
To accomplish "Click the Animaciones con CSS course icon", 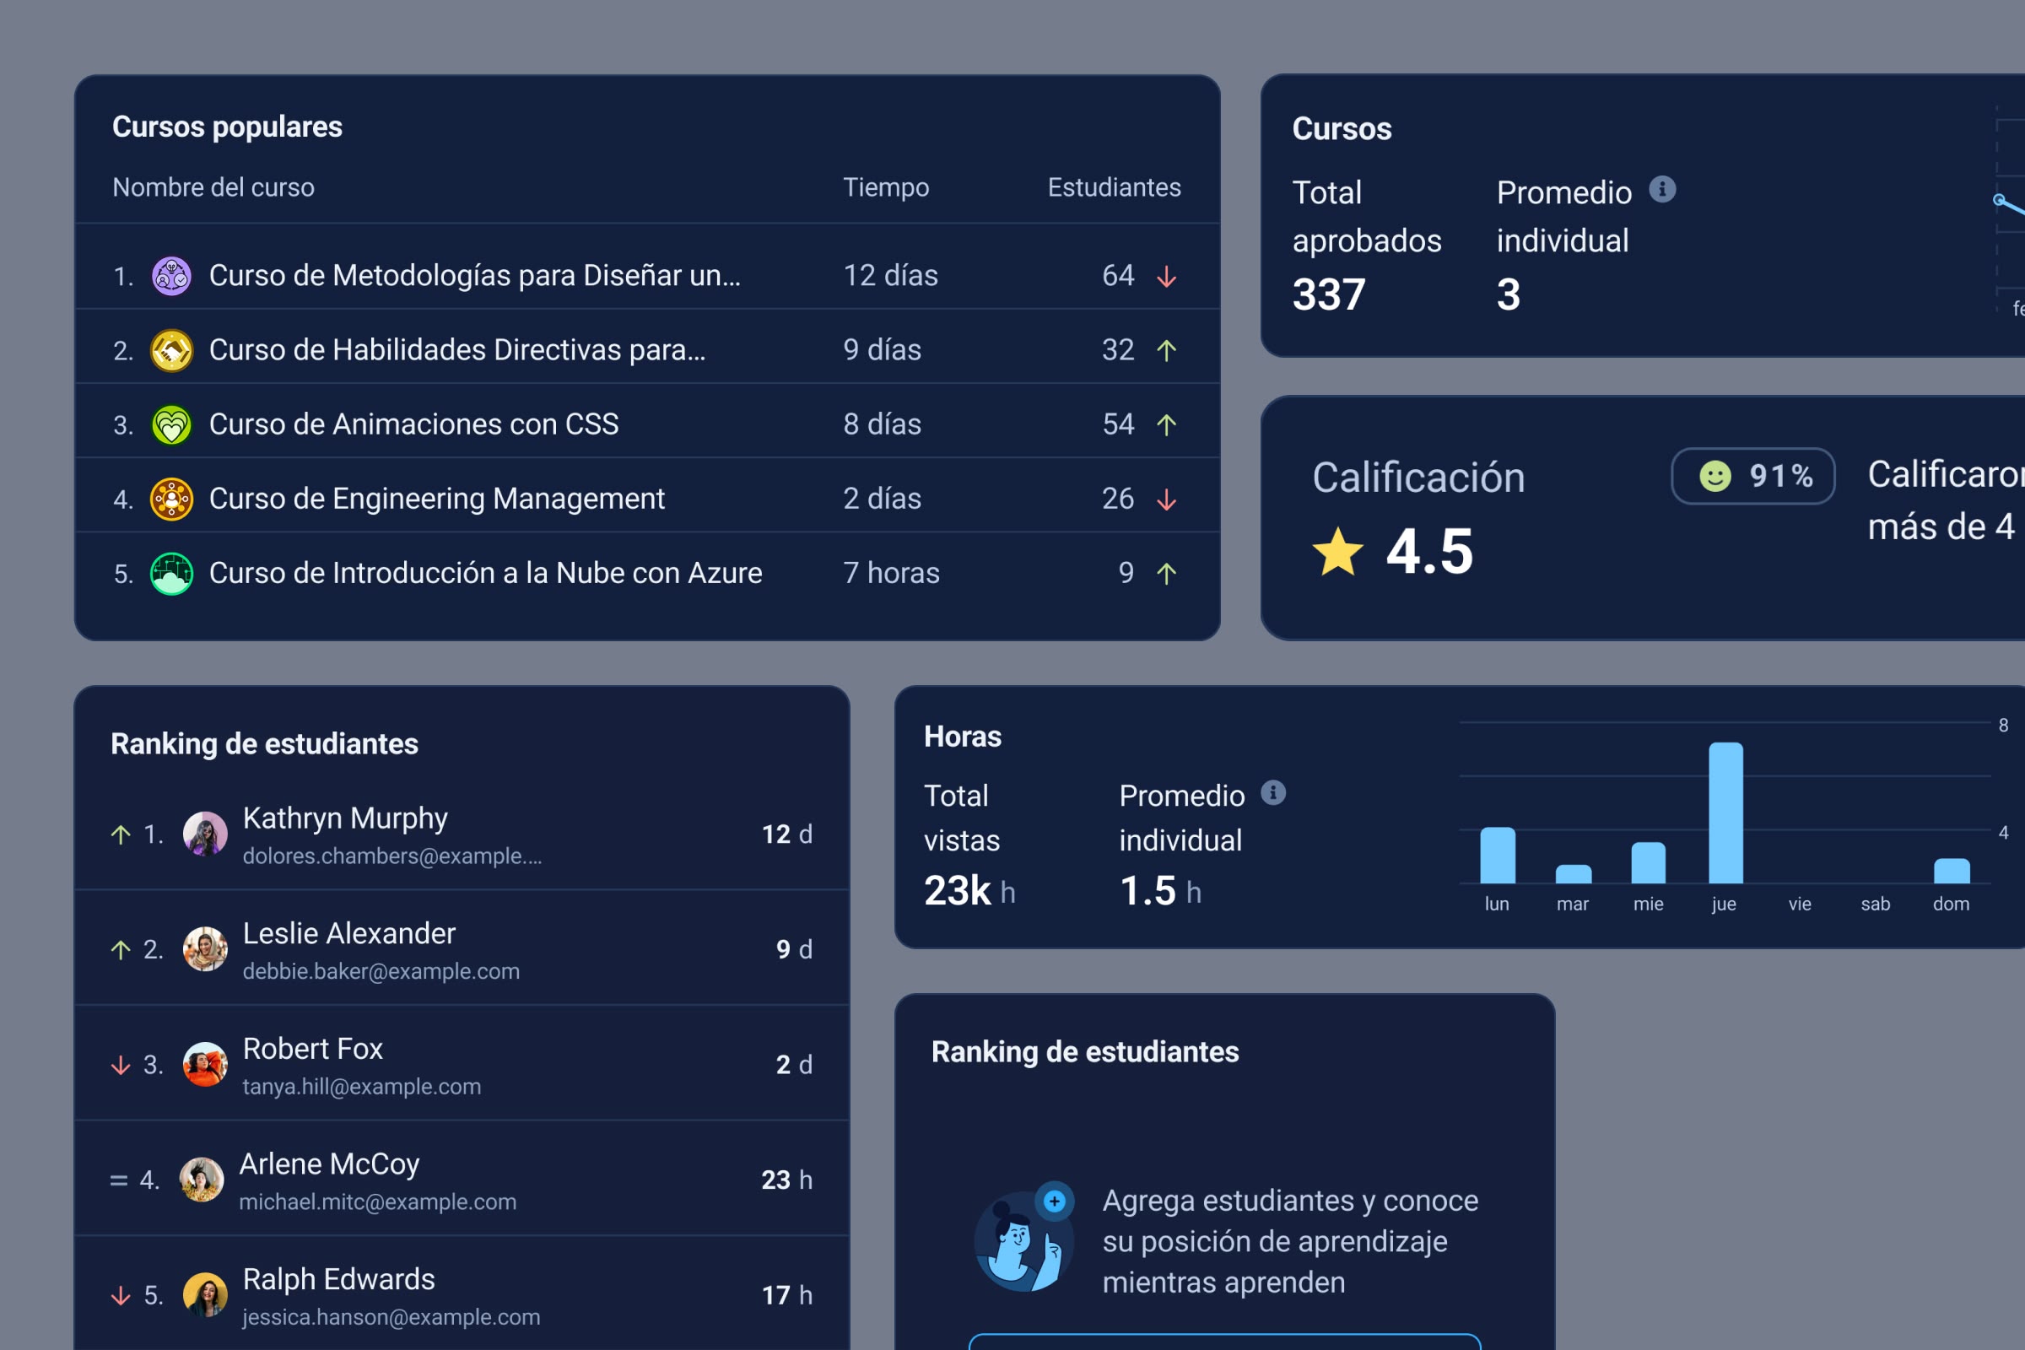I will (171, 423).
